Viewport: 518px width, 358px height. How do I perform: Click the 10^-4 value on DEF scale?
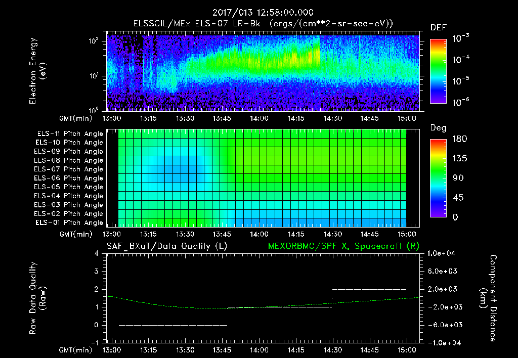[x=460, y=60]
